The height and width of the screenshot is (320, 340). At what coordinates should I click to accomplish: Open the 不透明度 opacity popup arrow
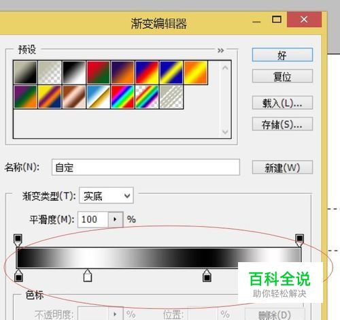pyautogui.click(x=116, y=315)
